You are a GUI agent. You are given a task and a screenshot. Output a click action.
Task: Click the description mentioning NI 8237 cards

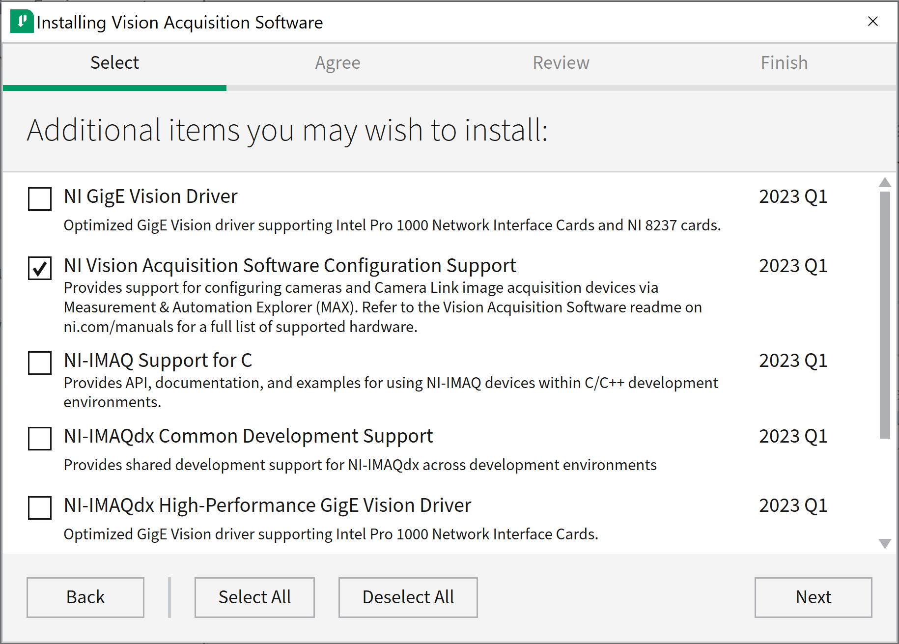pos(392,225)
